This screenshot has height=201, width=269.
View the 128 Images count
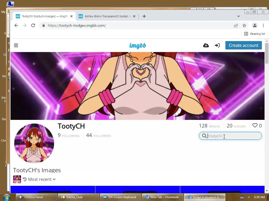[209, 126]
